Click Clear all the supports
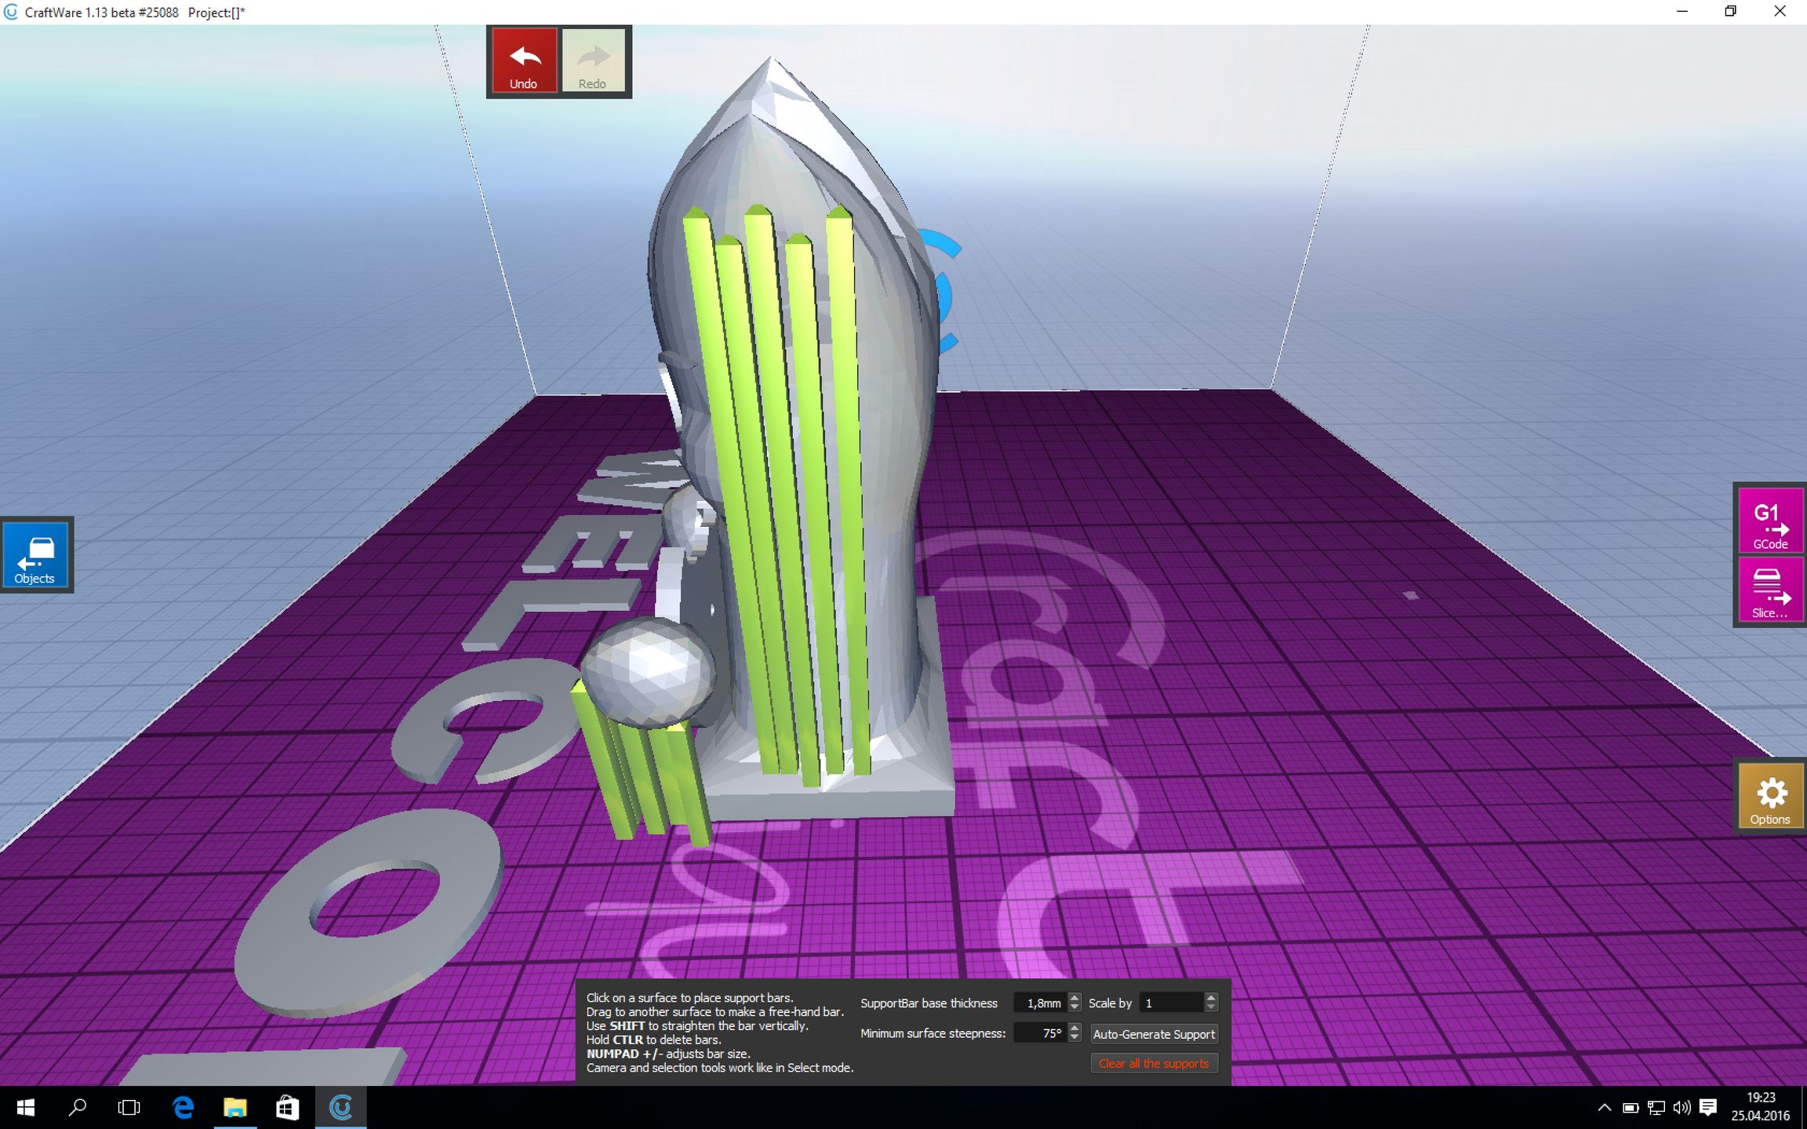Image resolution: width=1807 pixels, height=1129 pixels. coord(1154,1063)
